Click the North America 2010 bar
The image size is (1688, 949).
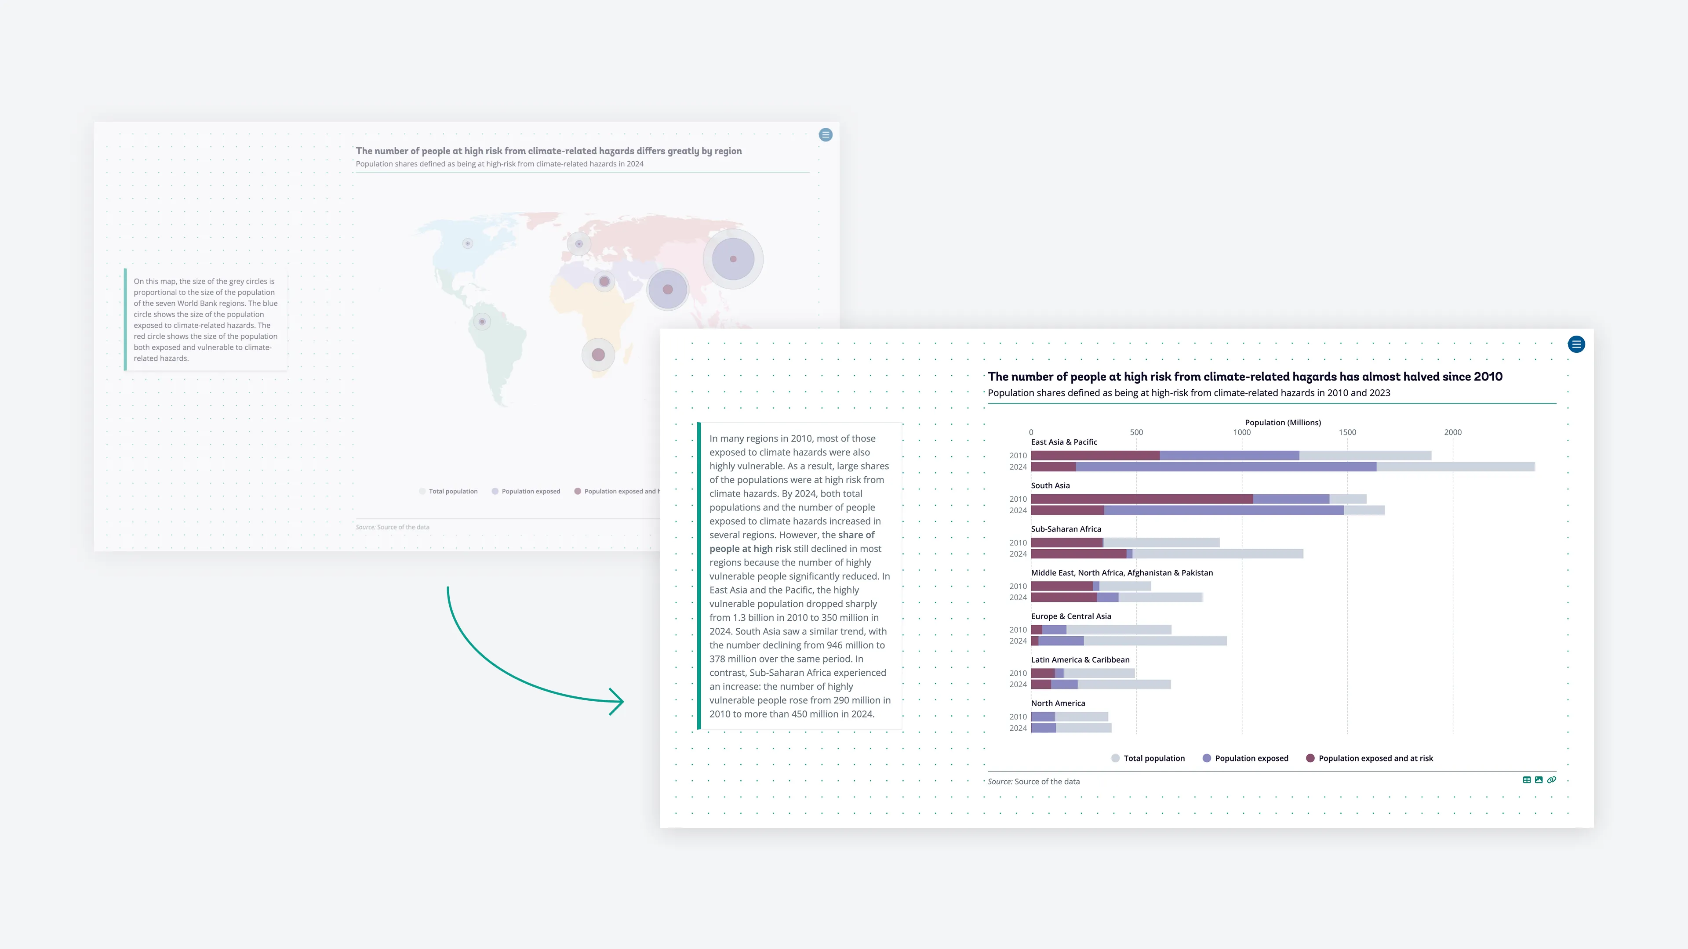[1070, 717]
